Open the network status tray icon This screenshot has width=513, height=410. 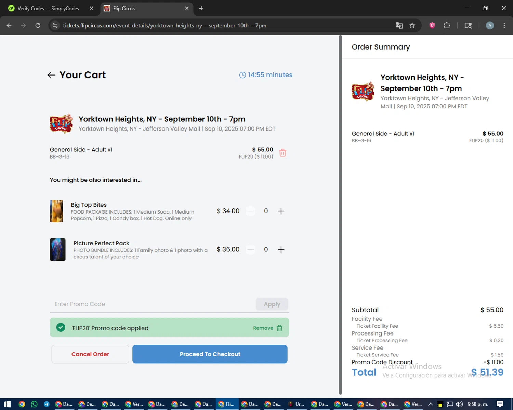pyautogui.click(x=450, y=404)
